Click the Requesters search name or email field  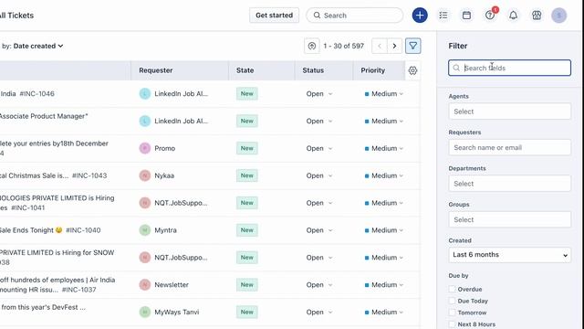click(509, 148)
